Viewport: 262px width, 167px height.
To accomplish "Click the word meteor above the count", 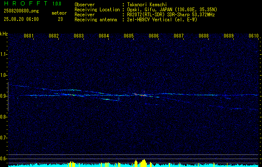I will [59, 13].
